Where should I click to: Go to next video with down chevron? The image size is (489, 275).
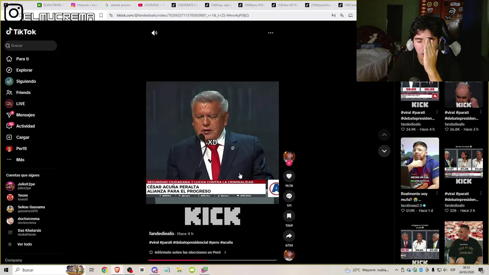point(384,151)
